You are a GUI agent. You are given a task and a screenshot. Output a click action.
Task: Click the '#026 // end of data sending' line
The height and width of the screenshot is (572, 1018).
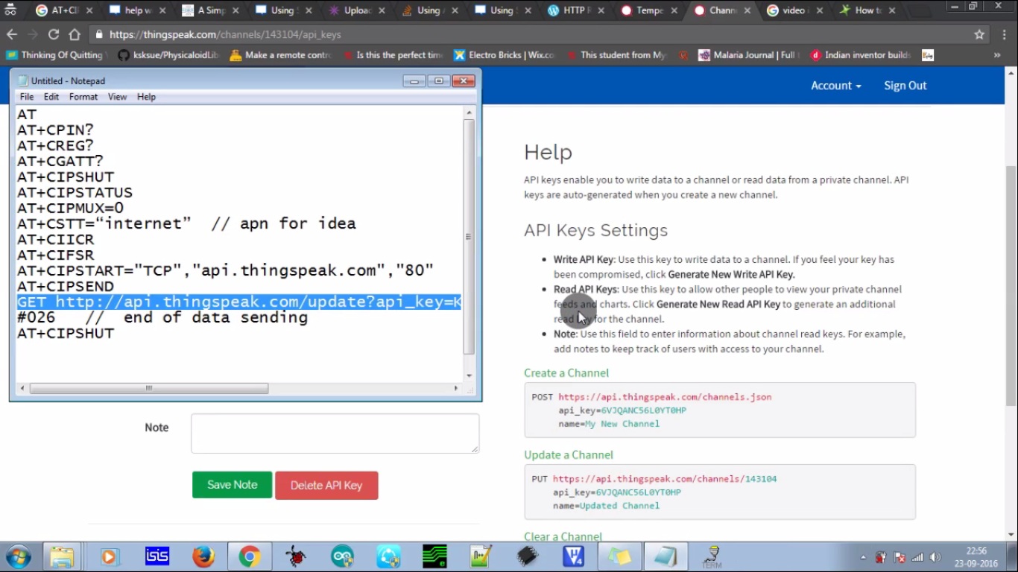tap(162, 318)
